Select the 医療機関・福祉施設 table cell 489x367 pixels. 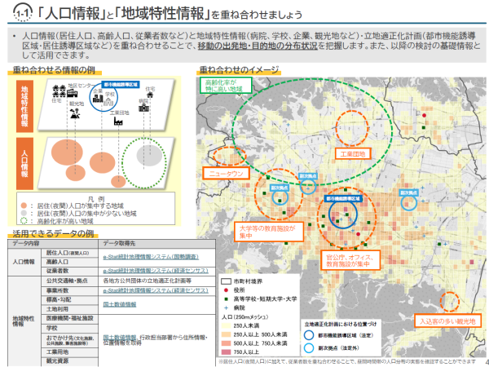click(x=70, y=317)
